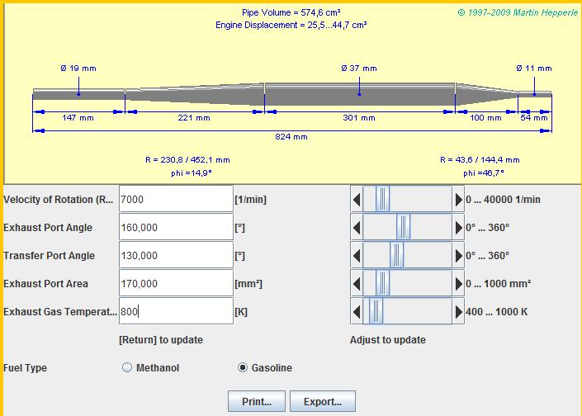This screenshot has height=416, width=582.
Task: Click right arrow of Exhaust Gas Temperature slider
Action: click(459, 312)
